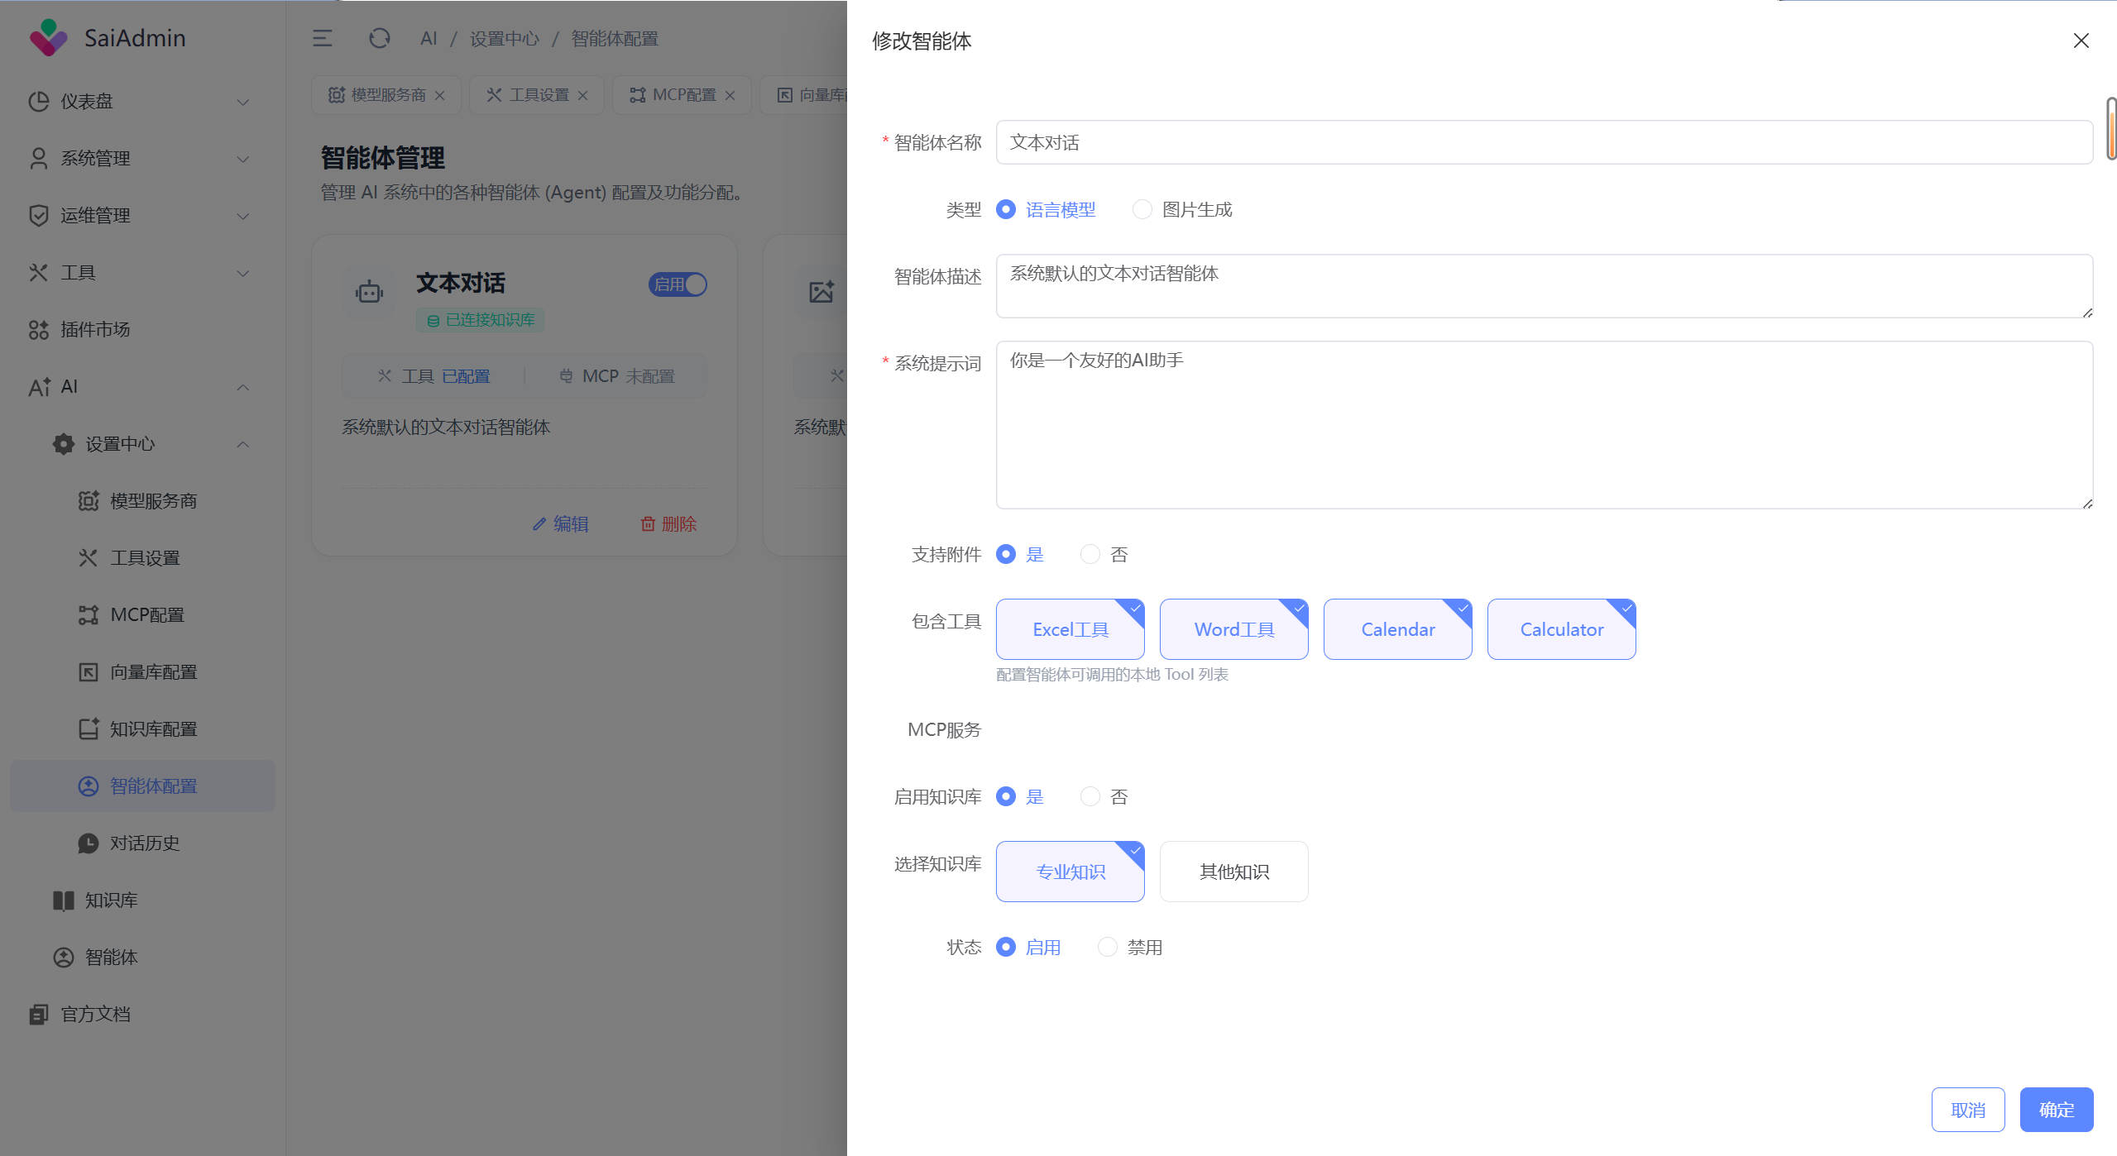
Task: Click into the 智能体名称 input field
Action: (1543, 142)
